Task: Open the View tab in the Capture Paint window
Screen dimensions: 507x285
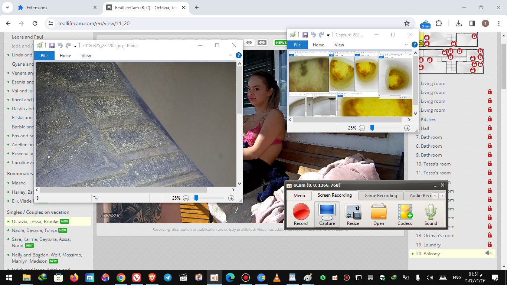Action: pos(339,45)
